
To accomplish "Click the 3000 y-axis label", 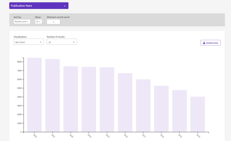I will [x=19, y=106].
